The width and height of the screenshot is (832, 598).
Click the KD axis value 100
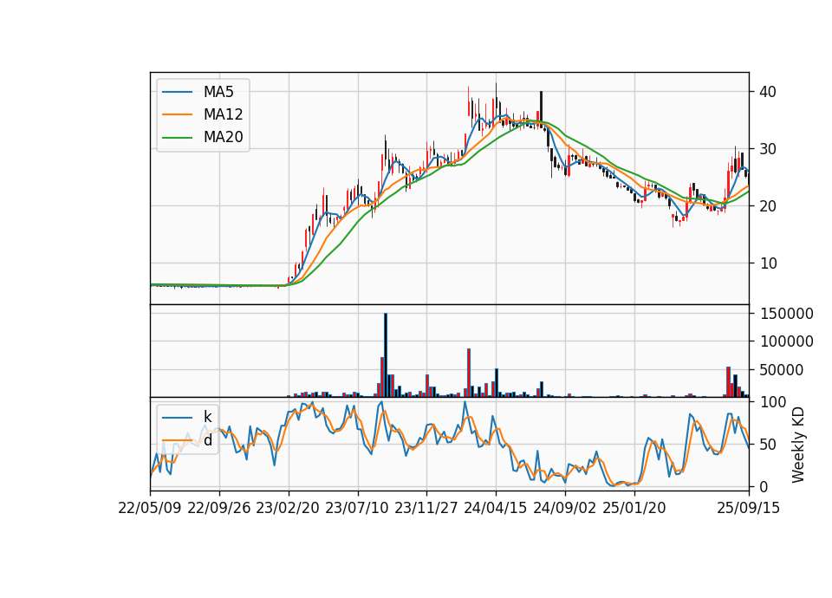tap(773, 402)
